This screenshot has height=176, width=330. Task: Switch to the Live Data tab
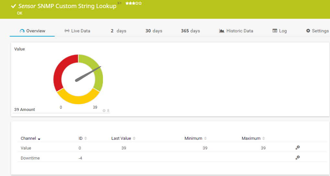point(77,31)
